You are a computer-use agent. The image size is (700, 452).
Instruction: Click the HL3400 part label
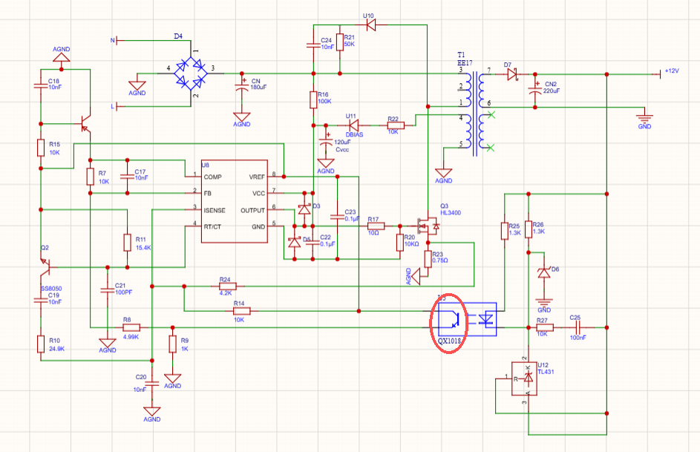click(x=451, y=213)
